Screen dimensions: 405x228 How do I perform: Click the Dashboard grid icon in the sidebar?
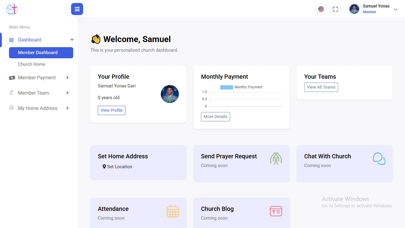[11, 40]
